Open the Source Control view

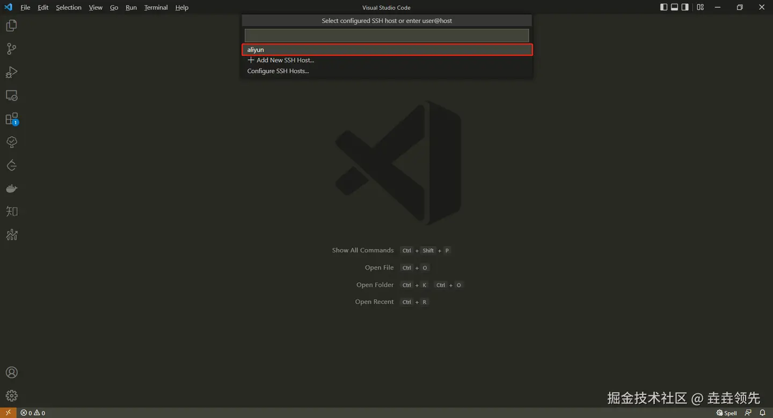(11, 49)
